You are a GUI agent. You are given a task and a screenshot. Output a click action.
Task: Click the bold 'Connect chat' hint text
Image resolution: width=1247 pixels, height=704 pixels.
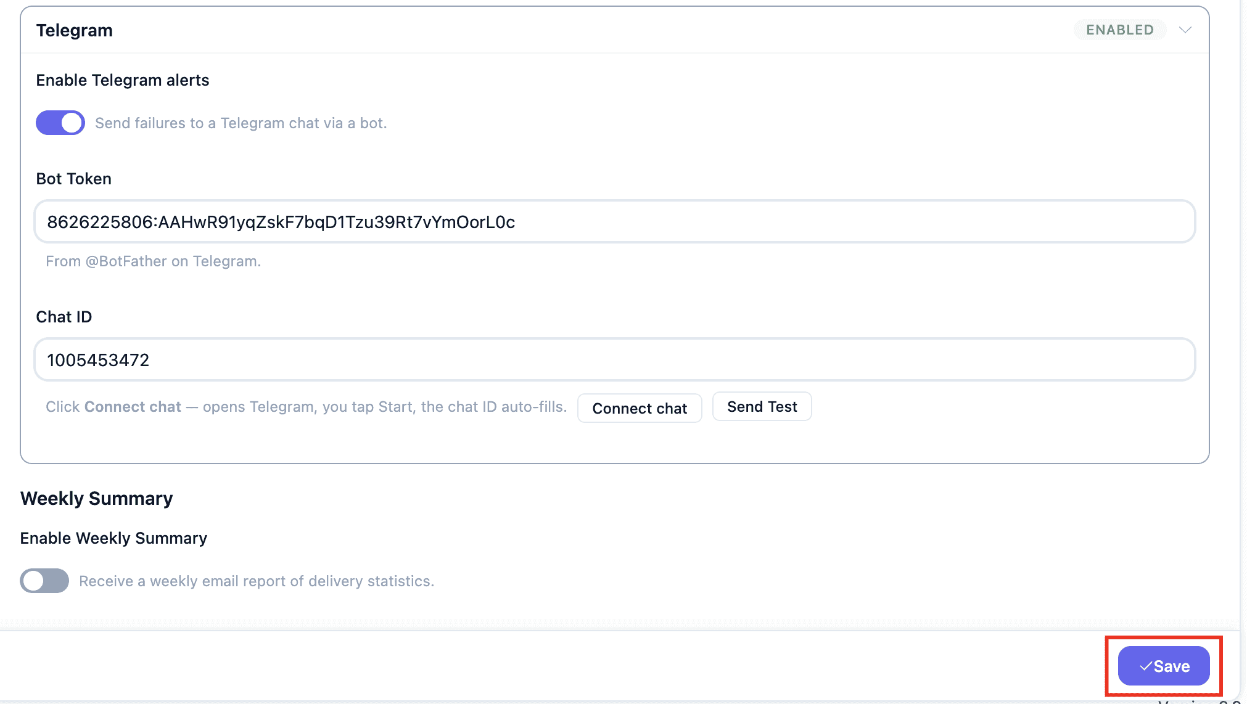pyautogui.click(x=133, y=407)
